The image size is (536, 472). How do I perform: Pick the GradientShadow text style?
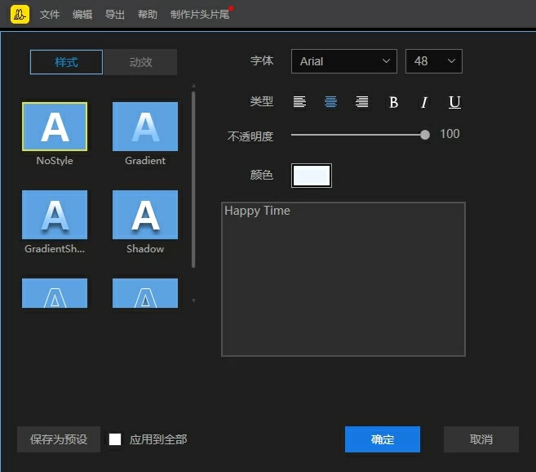pos(55,215)
